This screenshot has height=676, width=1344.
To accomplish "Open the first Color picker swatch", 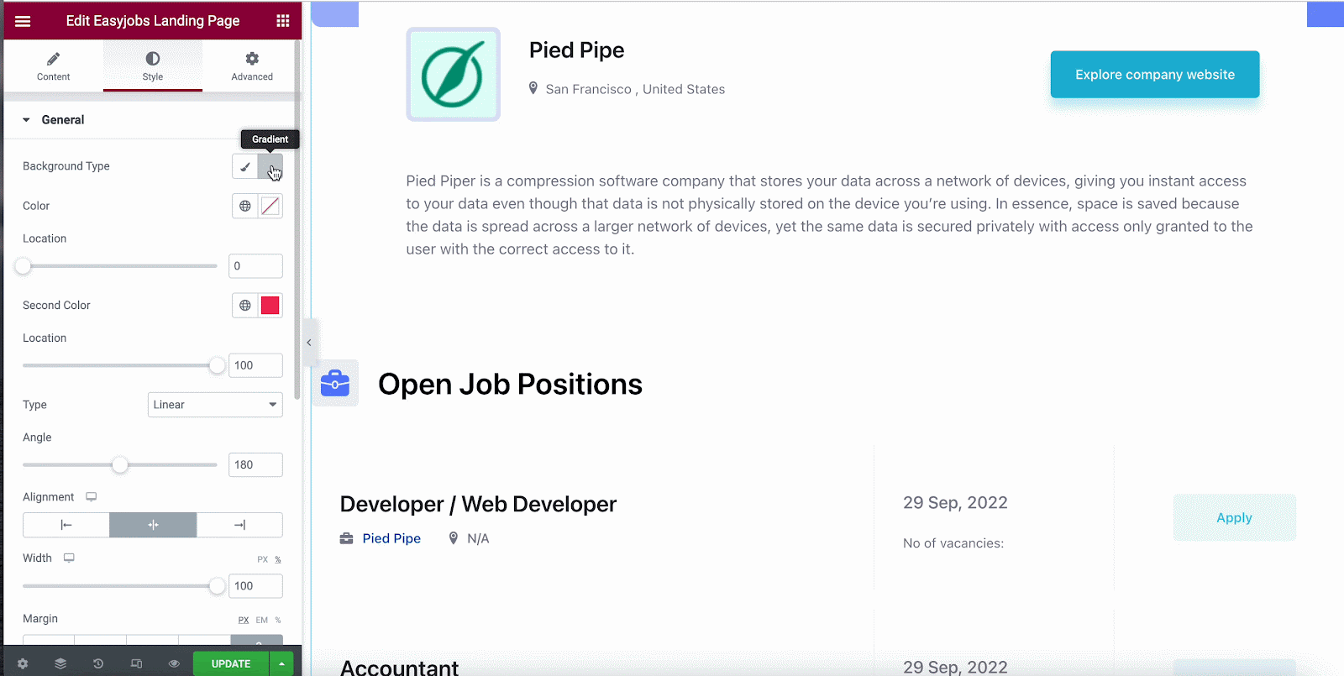I will click(270, 206).
